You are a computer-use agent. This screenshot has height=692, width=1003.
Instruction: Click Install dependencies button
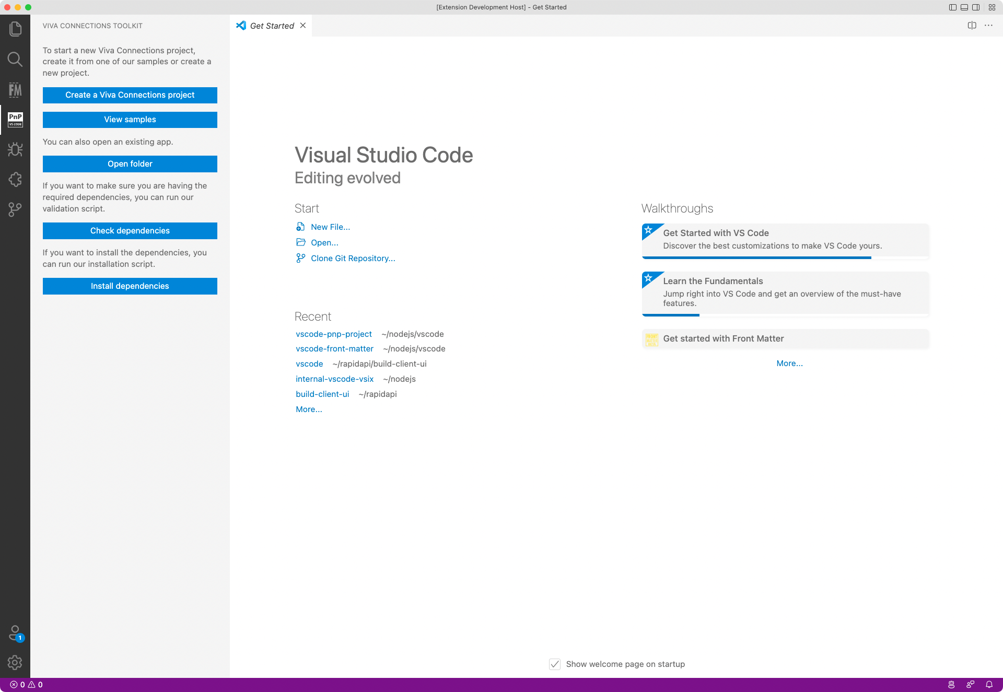(x=130, y=286)
